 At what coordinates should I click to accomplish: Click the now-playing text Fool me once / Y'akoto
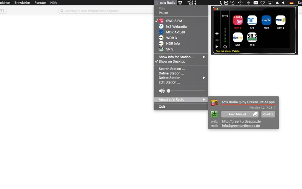pos(228,51)
